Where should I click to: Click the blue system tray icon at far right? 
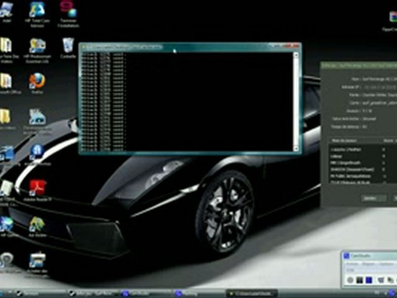pos(393,293)
